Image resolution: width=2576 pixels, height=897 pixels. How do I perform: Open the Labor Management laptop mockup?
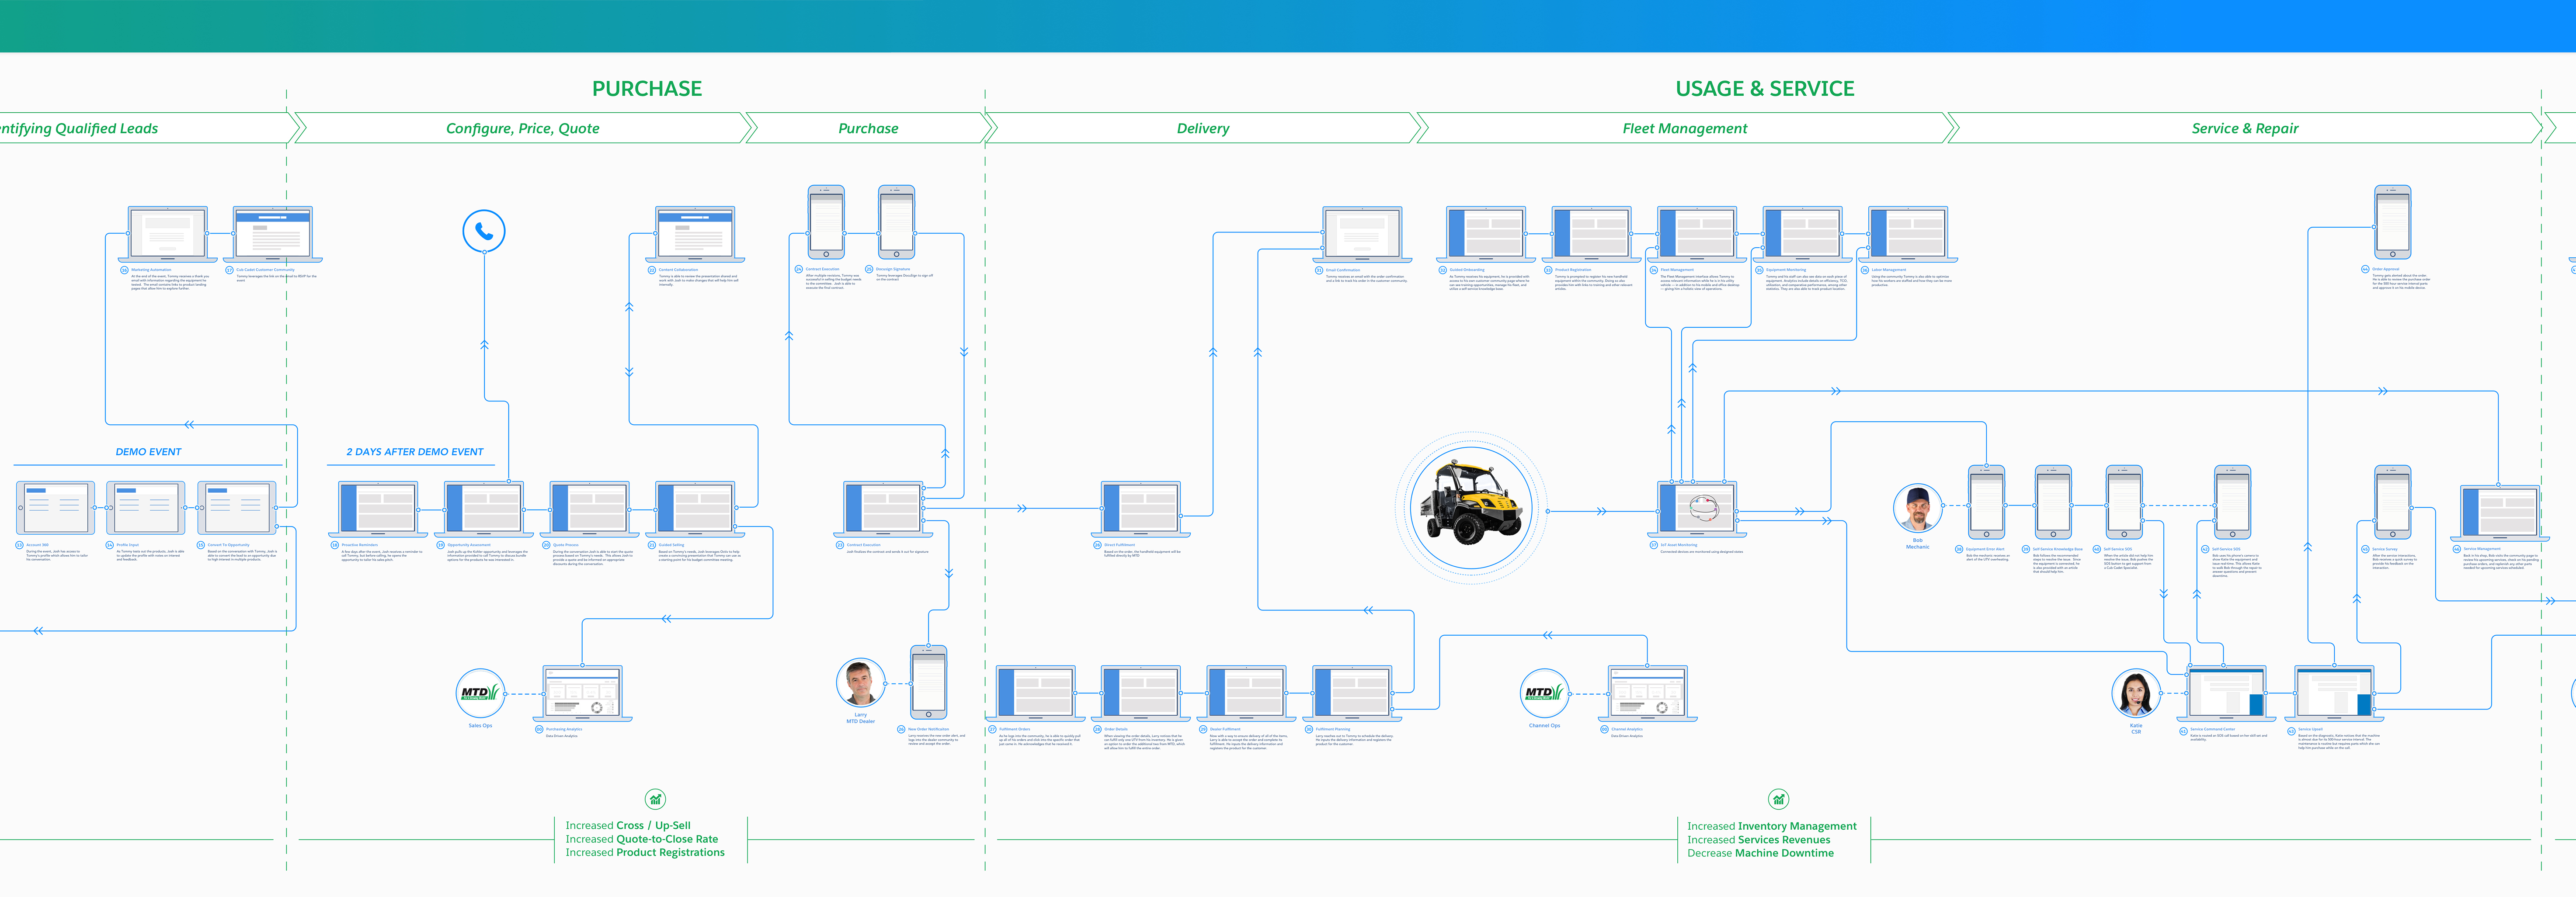(1909, 235)
